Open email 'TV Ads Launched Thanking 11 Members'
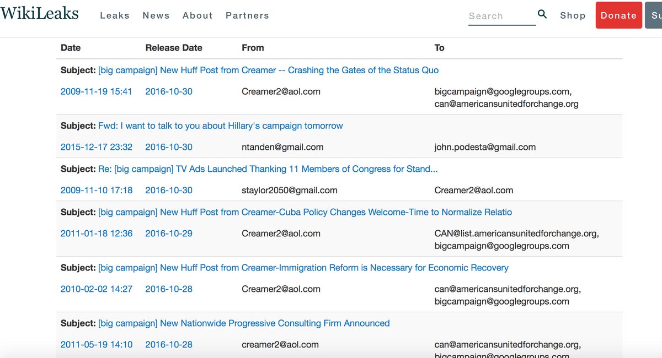Viewport: 662px width, 358px height. [x=268, y=169]
